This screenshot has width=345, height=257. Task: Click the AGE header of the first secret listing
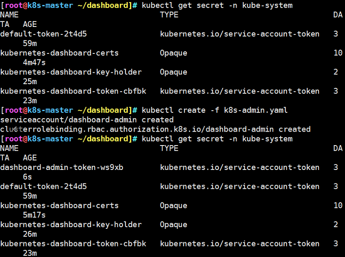[30, 24]
